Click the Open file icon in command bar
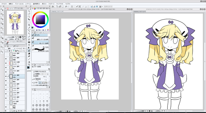206x113 pixels. point(60,6)
